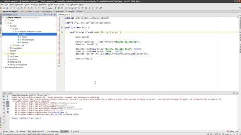Open the Terminal tool window tab

pos(21,131)
